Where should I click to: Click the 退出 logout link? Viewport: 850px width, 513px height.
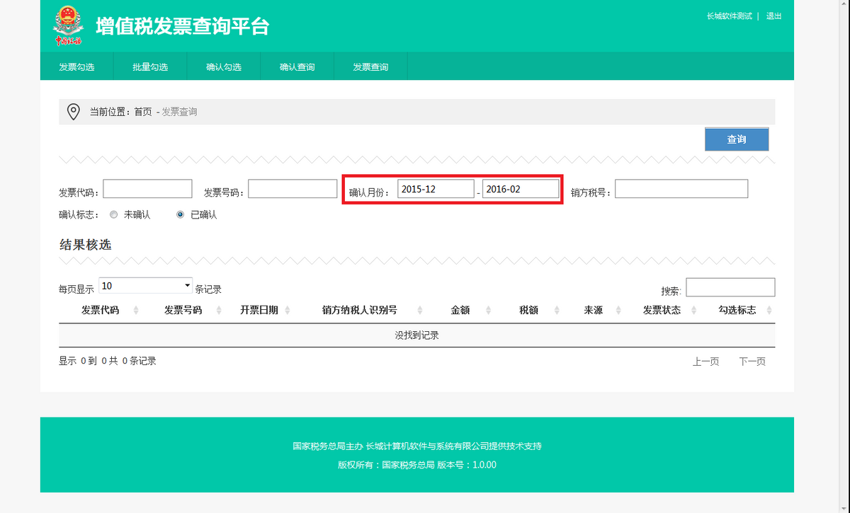click(x=773, y=16)
